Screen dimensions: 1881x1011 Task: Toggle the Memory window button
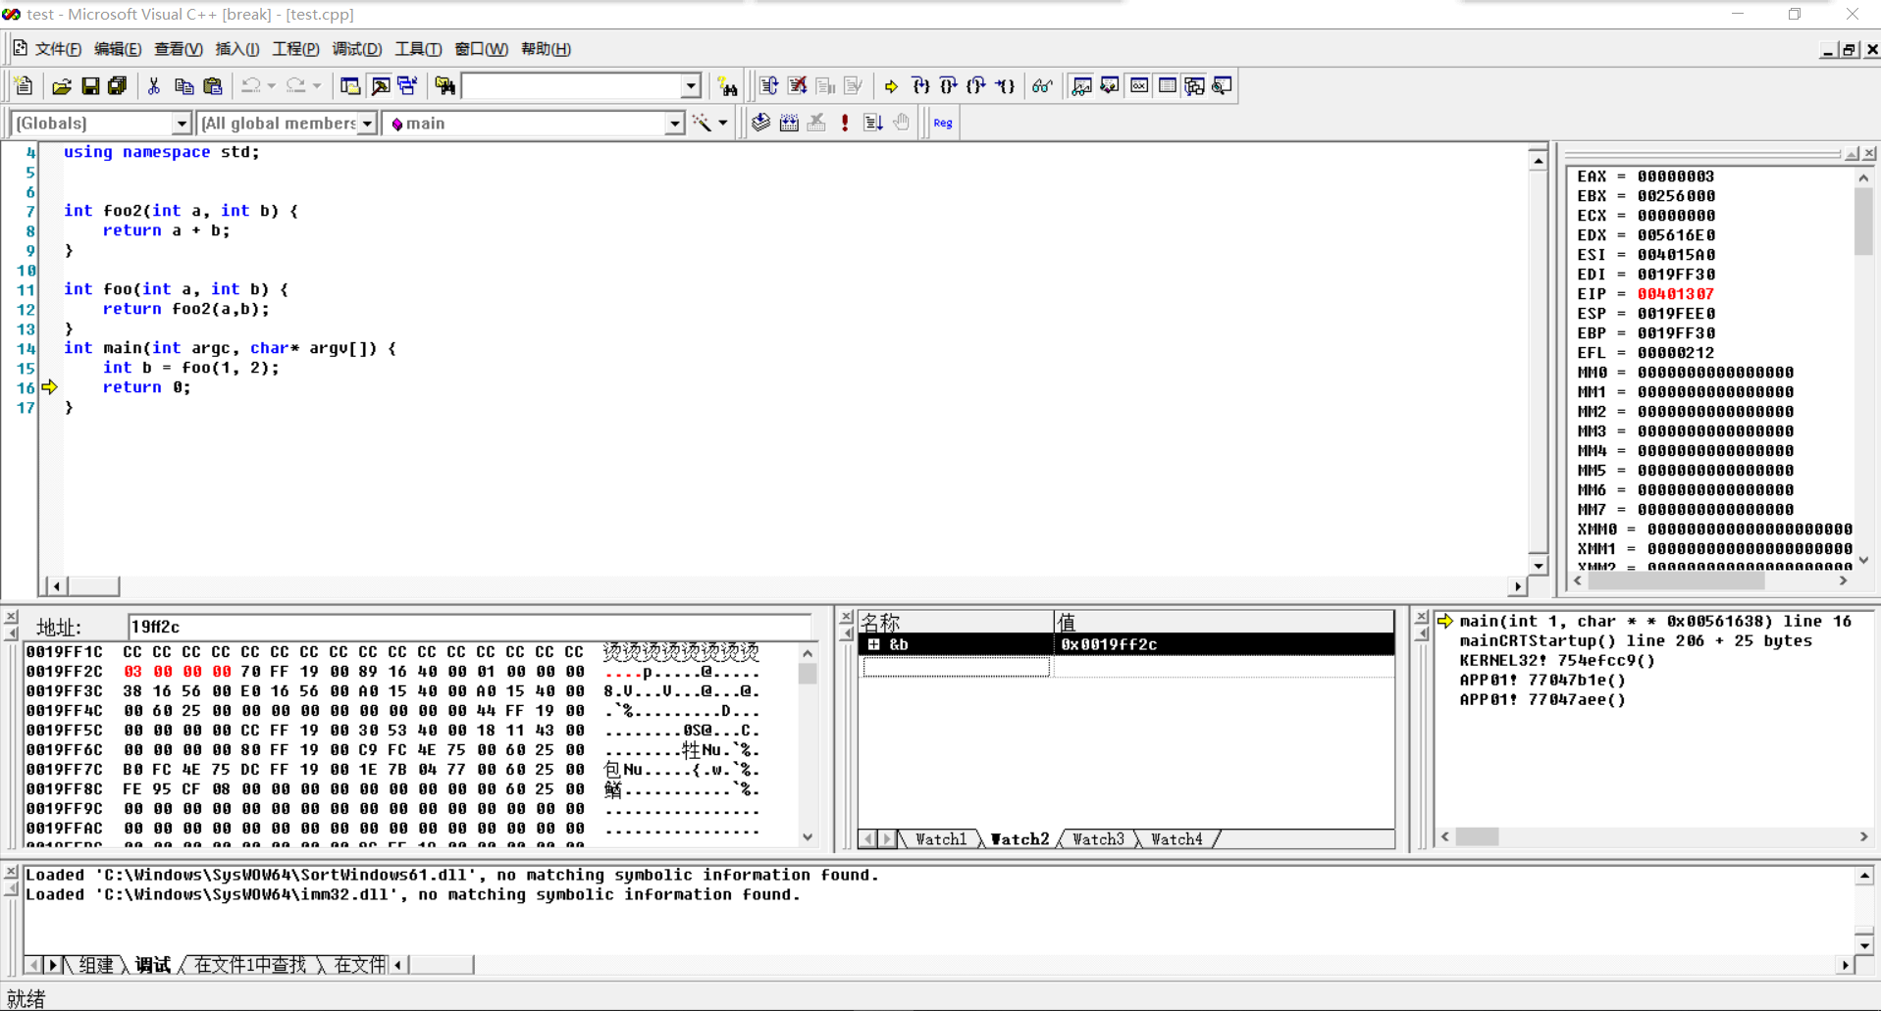[x=1167, y=86]
